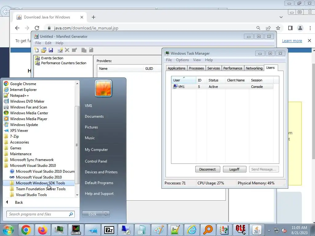Open Documents from Start menu
315x236 pixels.
[x=94, y=116]
